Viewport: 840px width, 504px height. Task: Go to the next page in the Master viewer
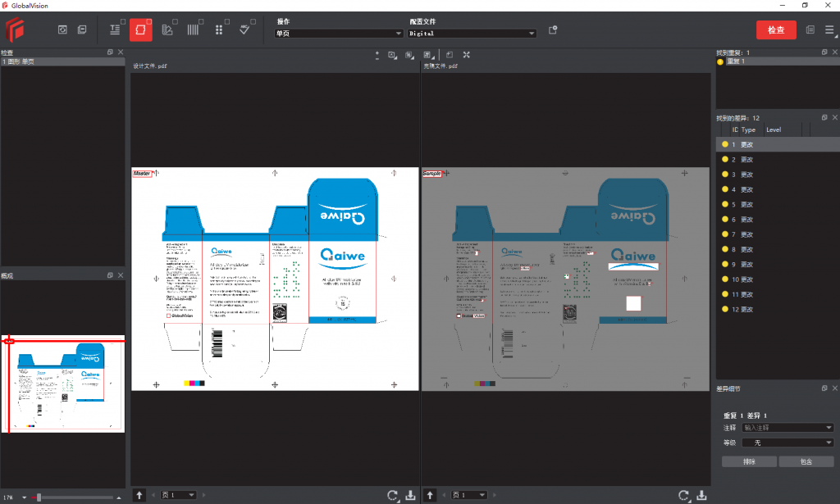point(203,496)
